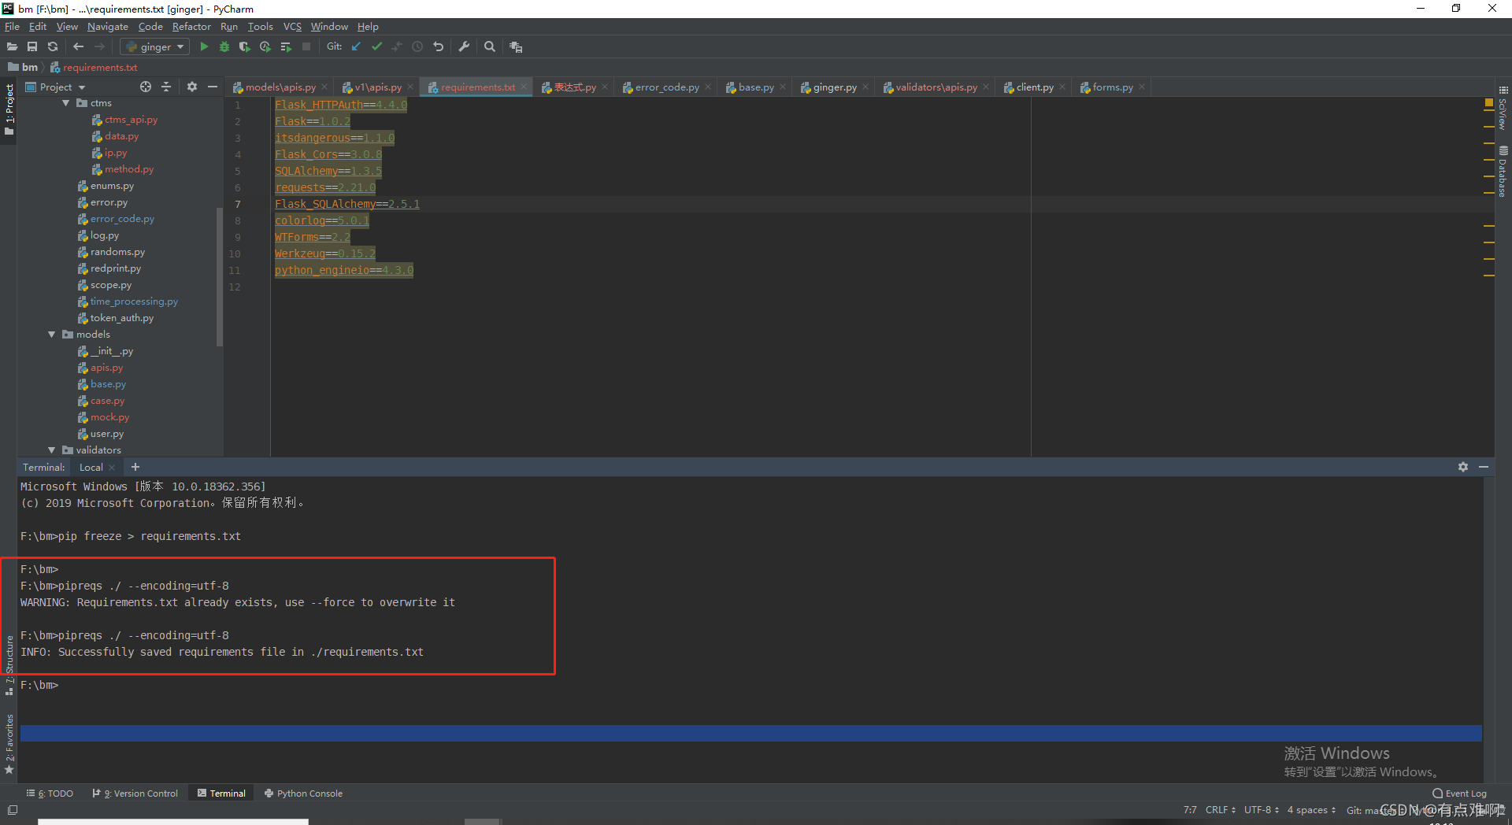Open the VCS menu
1512x825 pixels.
click(x=292, y=26)
